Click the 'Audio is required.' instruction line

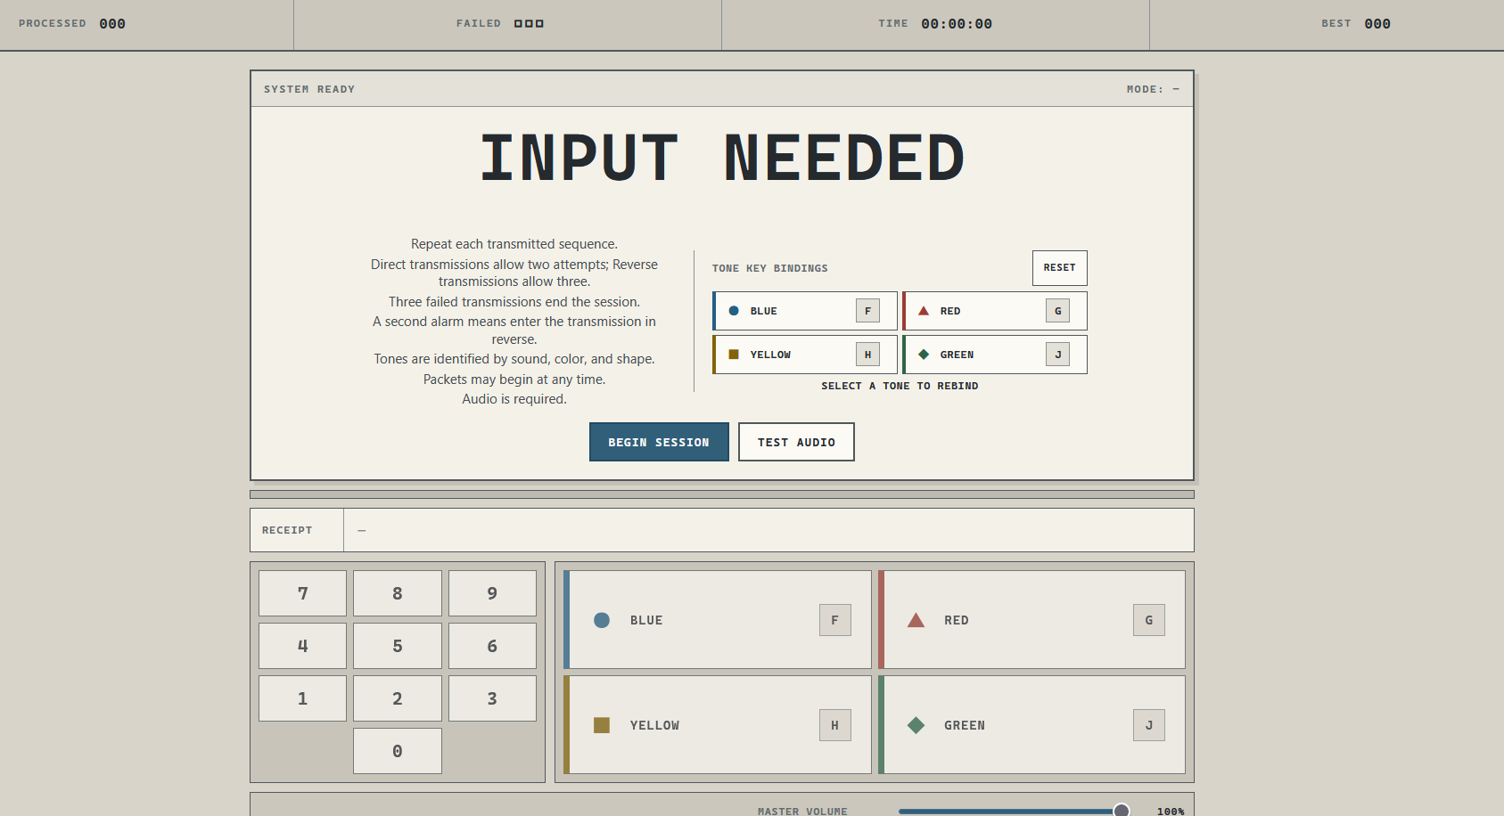click(514, 399)
